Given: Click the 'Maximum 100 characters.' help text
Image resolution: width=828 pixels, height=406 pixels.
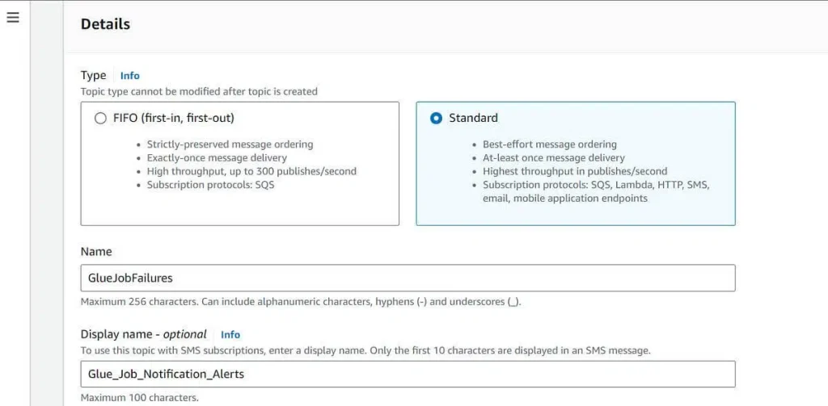Looking at the screenshot, I should point(140,398).
